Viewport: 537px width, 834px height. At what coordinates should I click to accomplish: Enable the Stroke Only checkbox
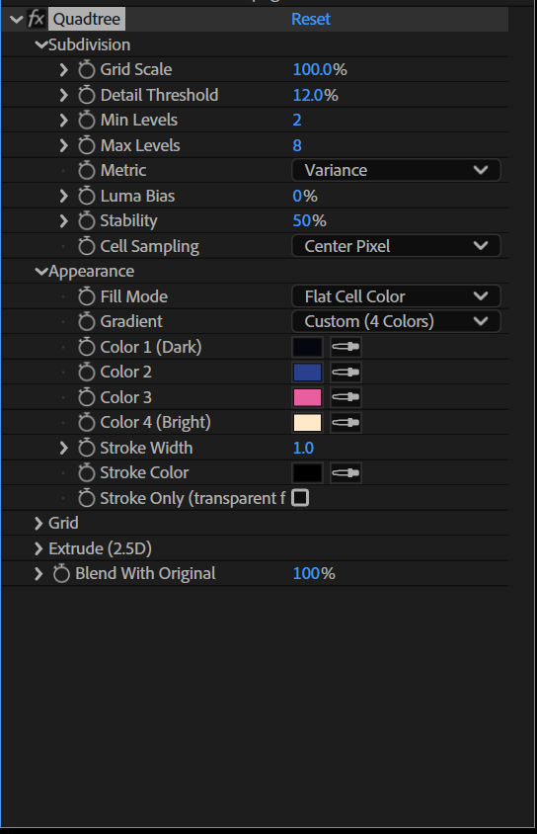click(300, 498)
